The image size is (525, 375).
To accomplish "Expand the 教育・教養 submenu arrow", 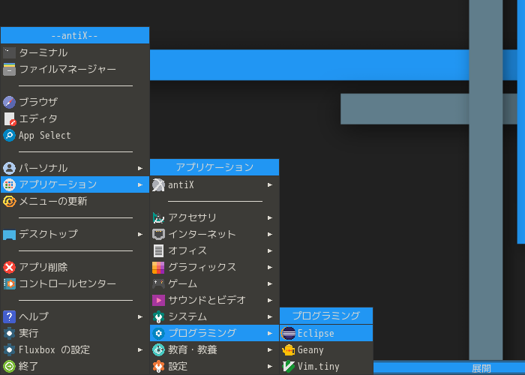I will 270,350.
